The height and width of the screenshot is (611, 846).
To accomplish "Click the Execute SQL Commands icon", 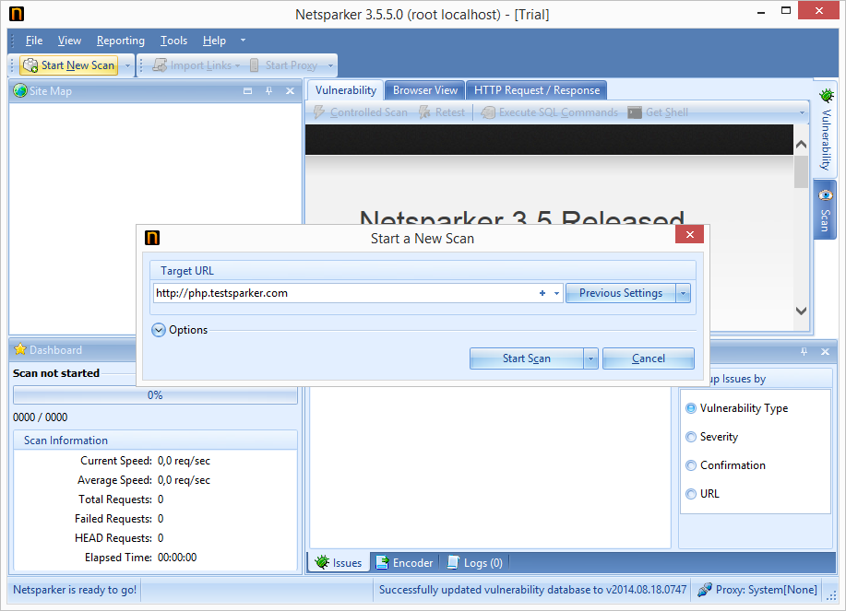I will coord(488,112).
